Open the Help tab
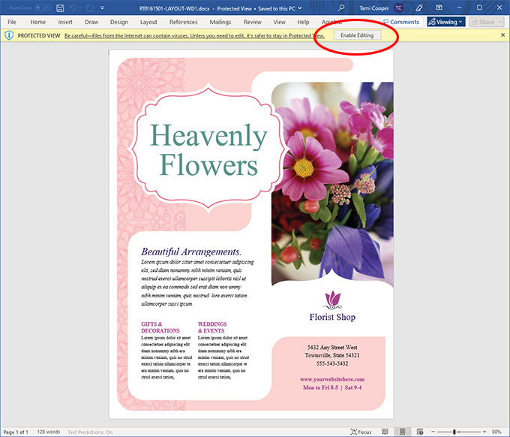The height and width of the screenshot is (437, 510). [303, 22]
